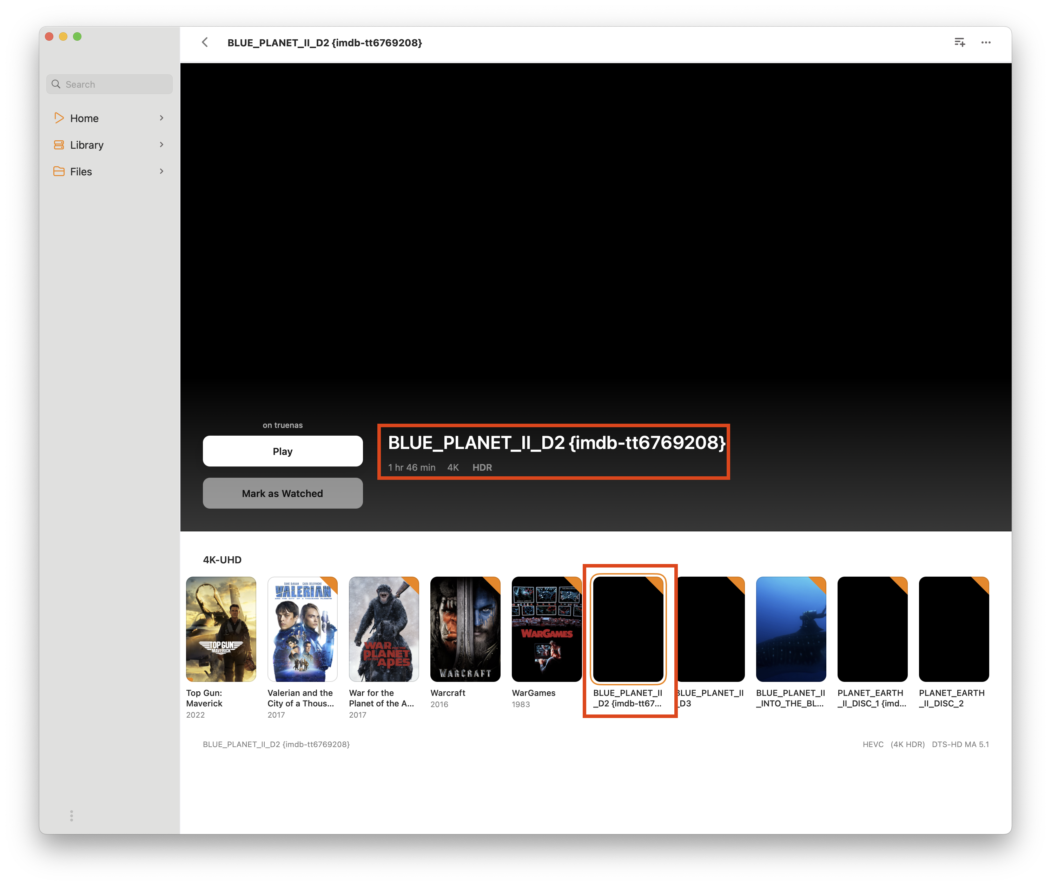
Task: Click the Home play-triangle icon
Action: point(59,118)
